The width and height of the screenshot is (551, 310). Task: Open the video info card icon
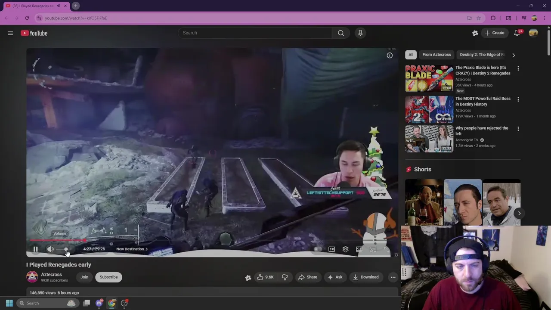[x=390, y=55]
